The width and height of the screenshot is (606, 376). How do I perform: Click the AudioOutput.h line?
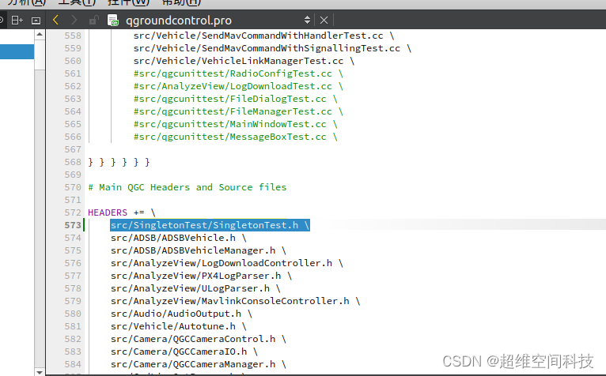[181, 314]
